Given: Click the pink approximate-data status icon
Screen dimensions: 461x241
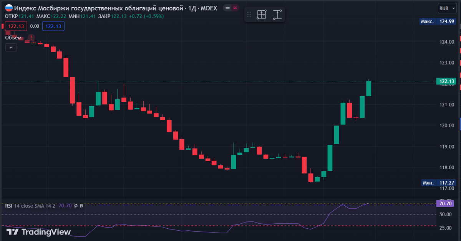Looking at the screenshot, I should tap(235, 8).
